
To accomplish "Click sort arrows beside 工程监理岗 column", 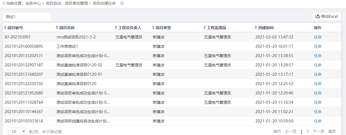I will [x=204, y=27].
